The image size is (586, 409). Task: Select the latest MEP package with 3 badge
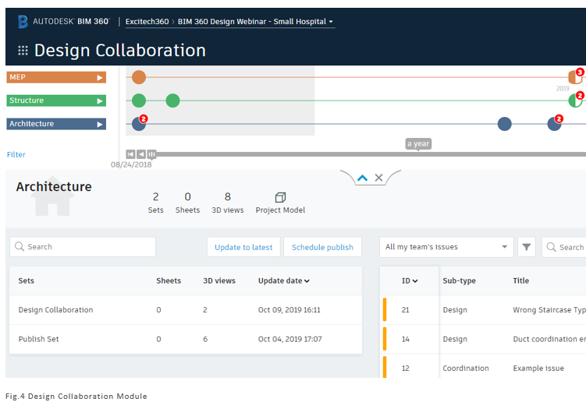575,77
